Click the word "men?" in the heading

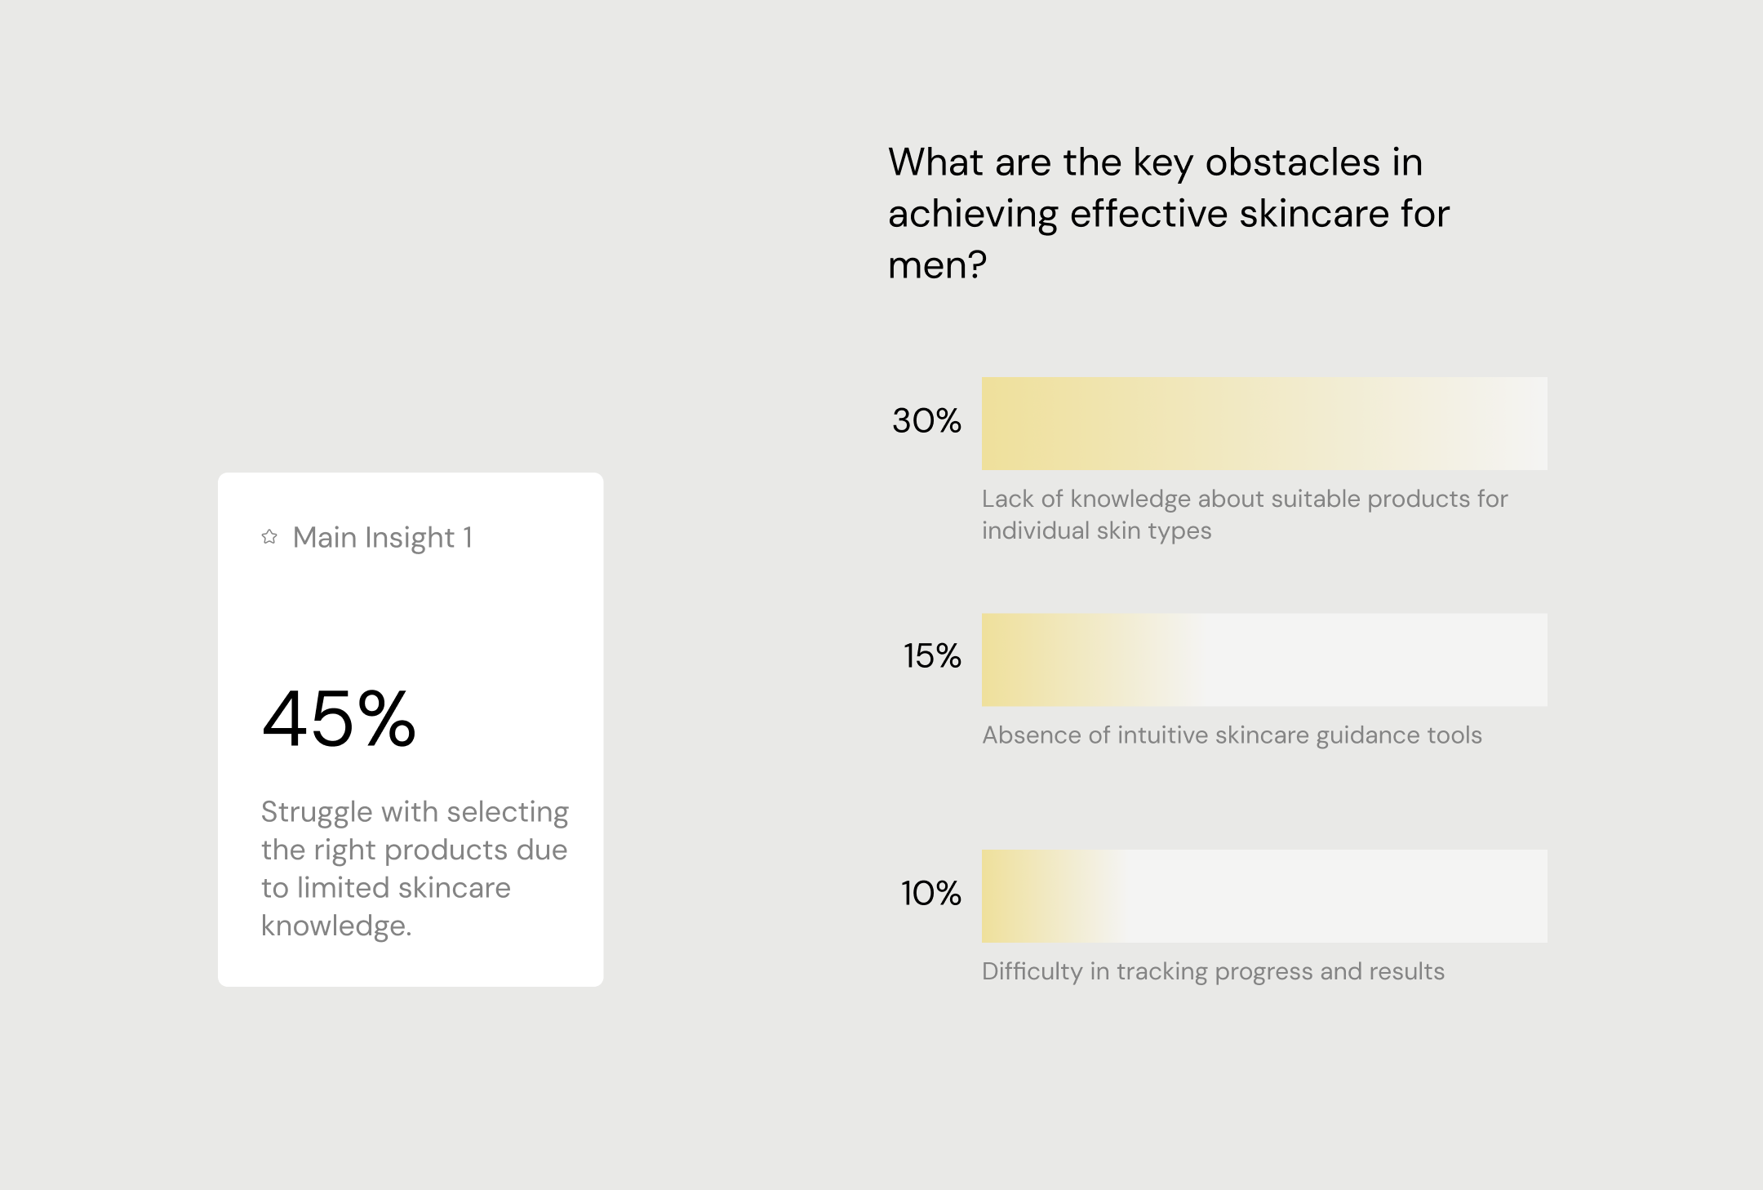[x=937, y=264]
